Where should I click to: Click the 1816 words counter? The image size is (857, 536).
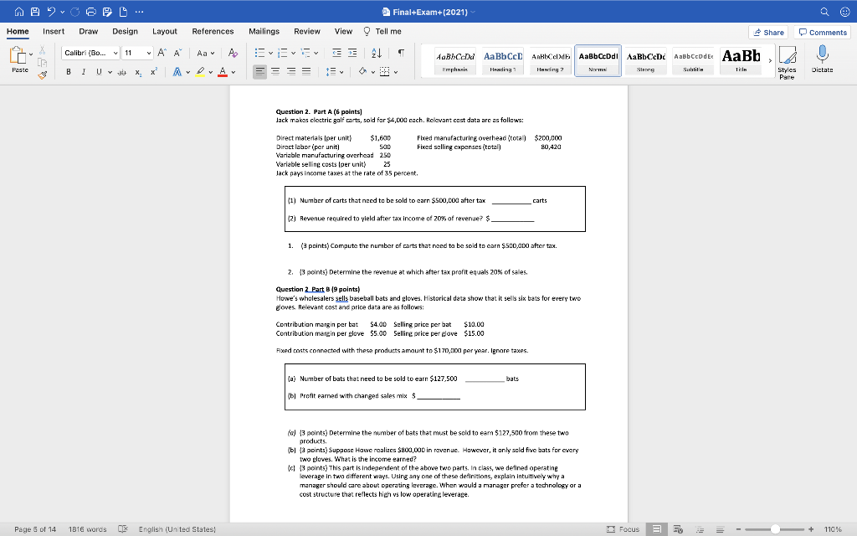tap(87, 529)
